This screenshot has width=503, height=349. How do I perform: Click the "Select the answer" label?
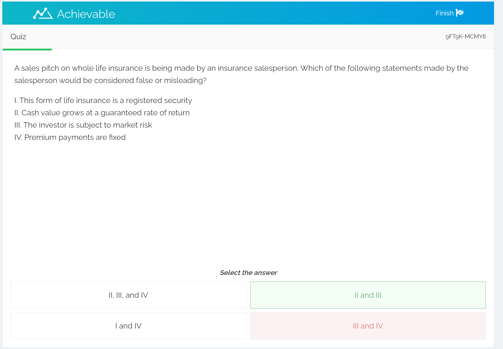(248, 273)
